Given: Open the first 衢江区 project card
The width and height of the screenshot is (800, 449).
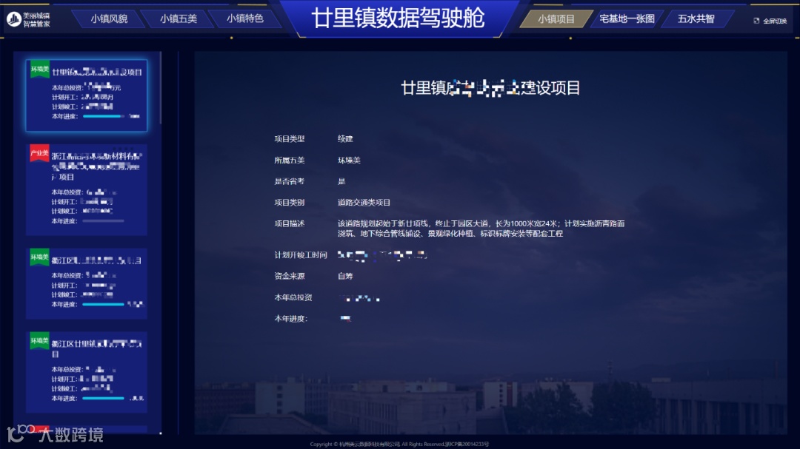Looking at the screenshot, I should (x=86, y=283).
